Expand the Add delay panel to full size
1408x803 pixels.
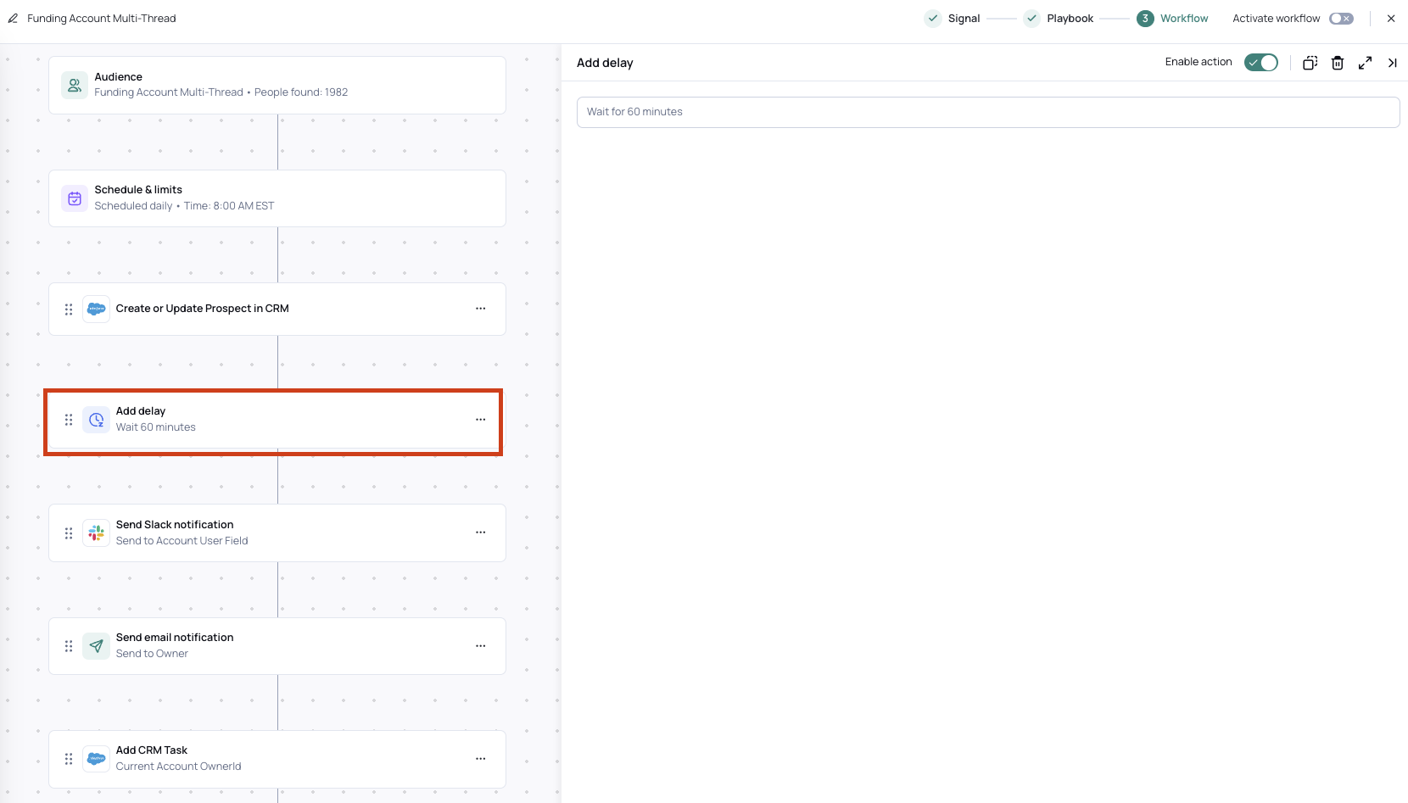click(x=1365, y=63)
